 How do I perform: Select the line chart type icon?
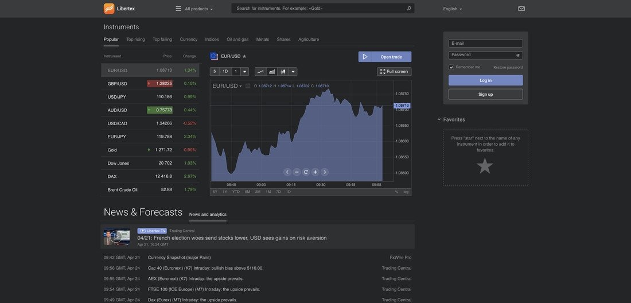[260, 72]
